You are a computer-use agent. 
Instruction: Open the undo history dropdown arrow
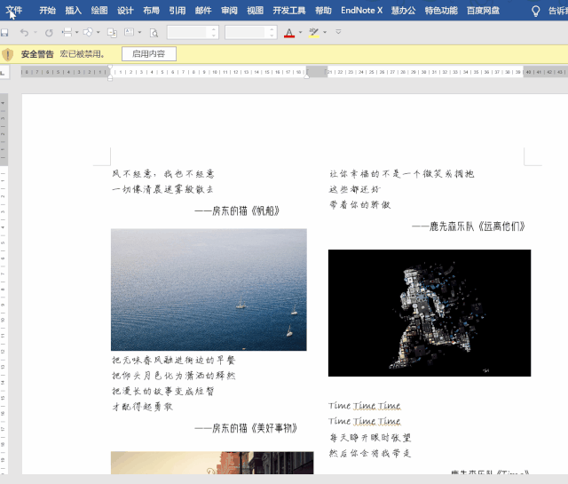(x=35, y=32)
